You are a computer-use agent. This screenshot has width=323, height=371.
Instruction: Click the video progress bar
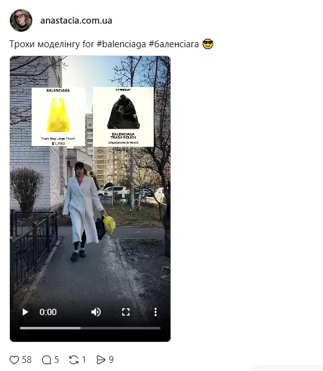[90, 328]
